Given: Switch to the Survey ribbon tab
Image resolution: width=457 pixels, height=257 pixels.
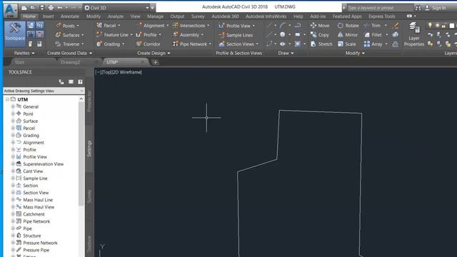Looking at the screenshot, I should click(198, 16).
